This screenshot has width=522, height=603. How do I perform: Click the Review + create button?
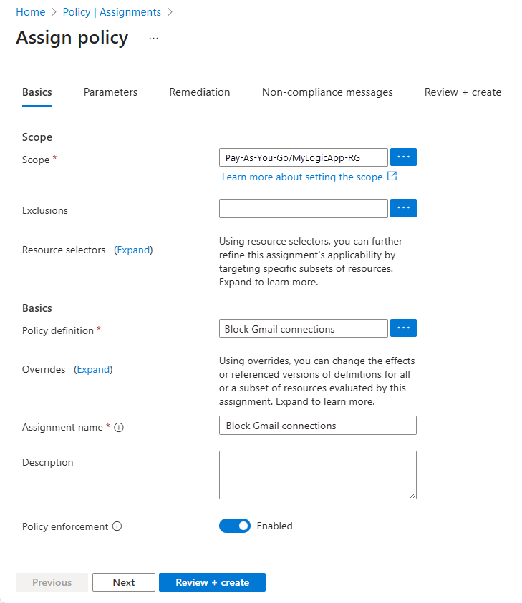[x=212, y=582]
